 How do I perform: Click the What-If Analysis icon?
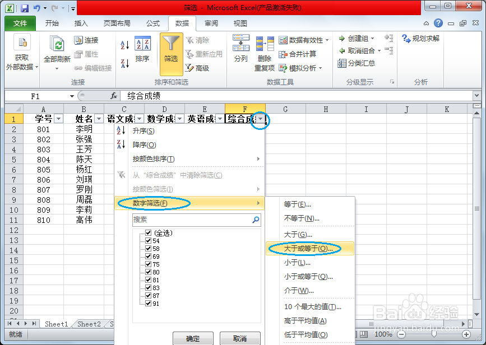[x=283, y=68]
